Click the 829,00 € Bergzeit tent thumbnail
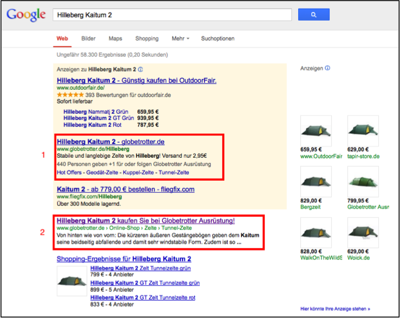The width and height of the screenshot is (400, 318). (x=316, y=181)
